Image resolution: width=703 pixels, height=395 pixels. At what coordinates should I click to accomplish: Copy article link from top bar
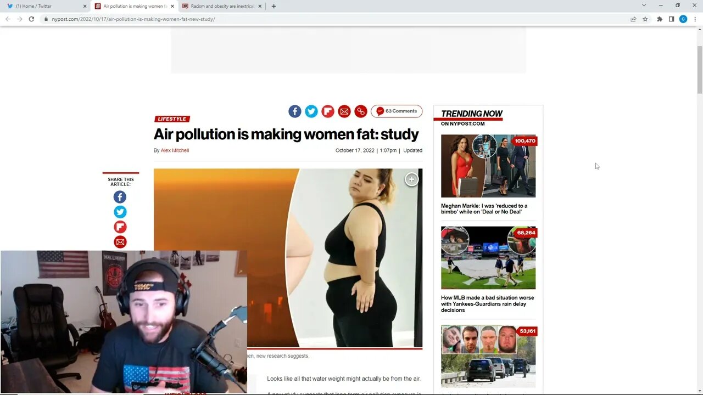tap(361, 111)
